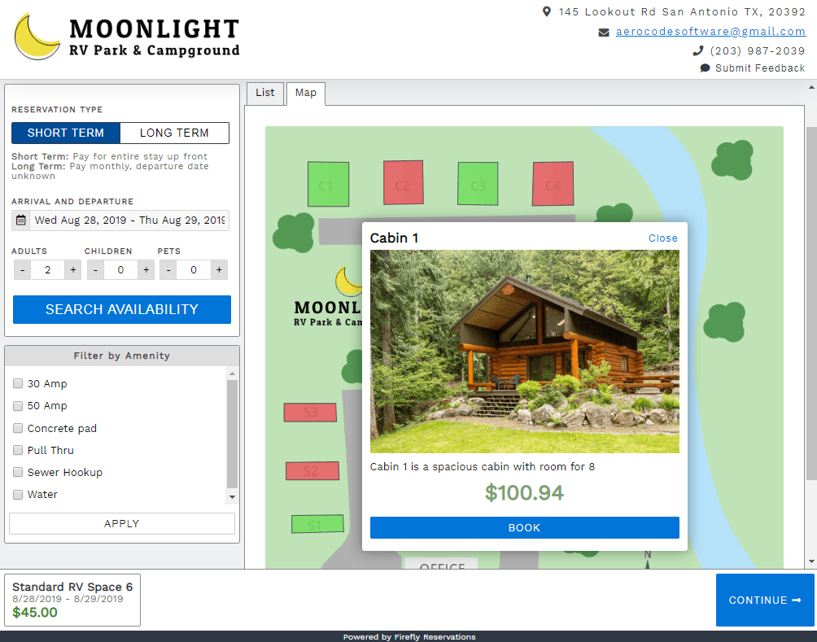817x642 pixels.
Task: Enable the 30 Amp amenity filter
Action: click(18, 383)
